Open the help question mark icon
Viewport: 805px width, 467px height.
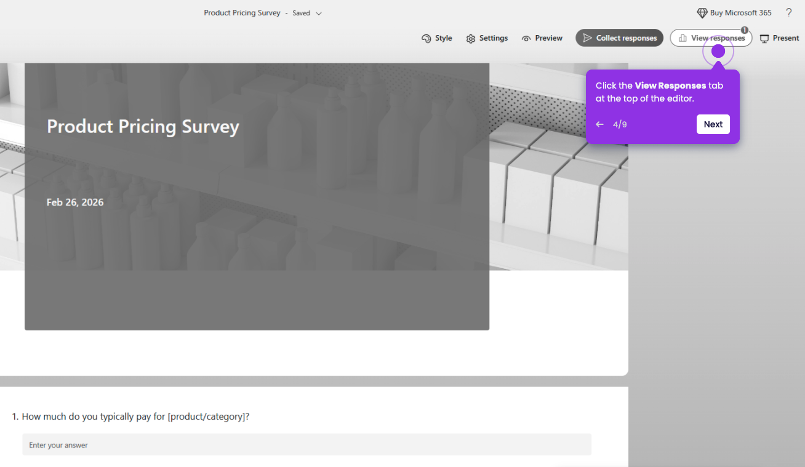(789, 13)
